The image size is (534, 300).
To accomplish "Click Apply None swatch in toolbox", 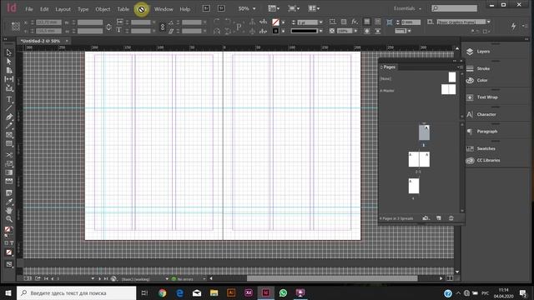I will 9,252.
